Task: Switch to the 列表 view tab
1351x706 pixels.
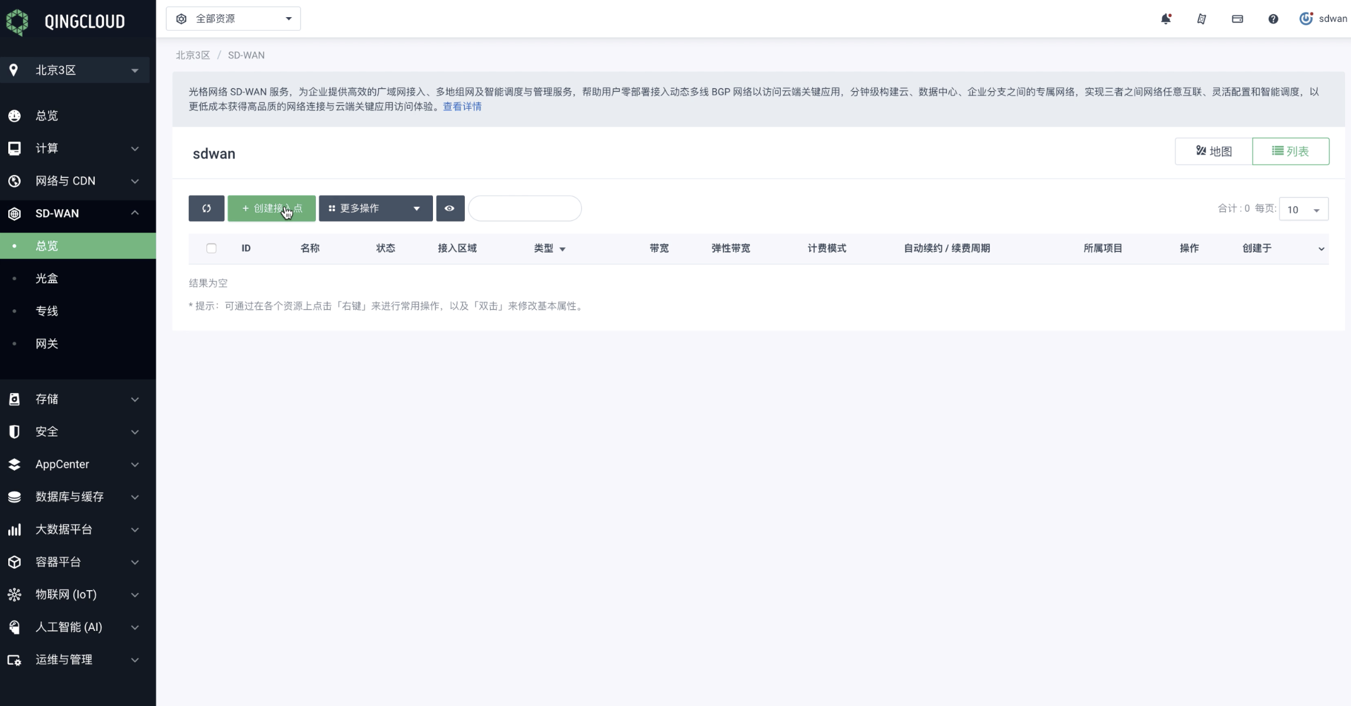Action: (x=1291, y=151)
